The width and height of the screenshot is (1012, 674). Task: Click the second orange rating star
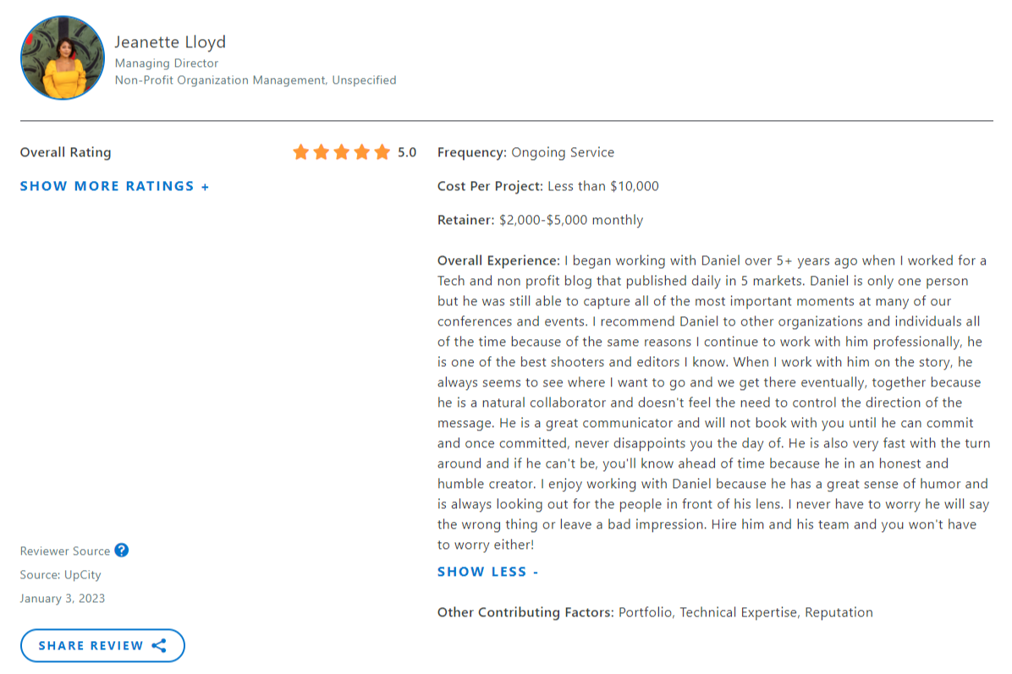click(x=322, y=152)
